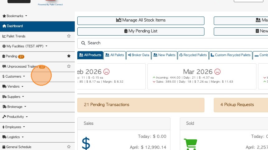Toggle the Pending bookmark star

click(69, 56)
